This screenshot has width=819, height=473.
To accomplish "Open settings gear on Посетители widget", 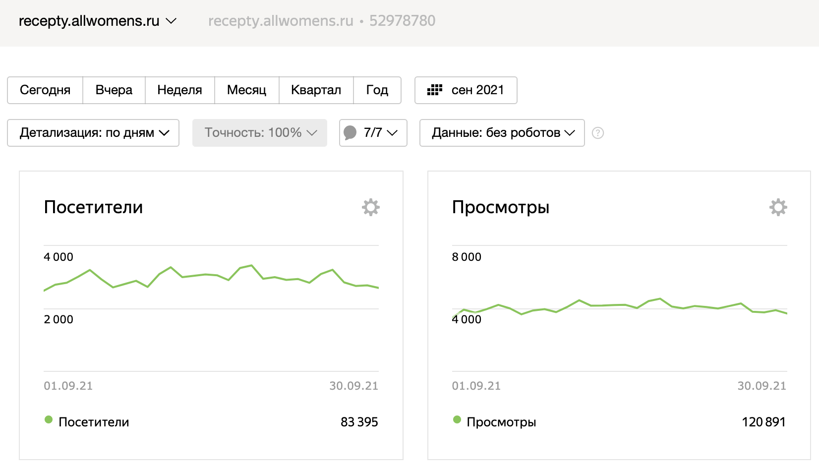I will [x=371, y=207].
